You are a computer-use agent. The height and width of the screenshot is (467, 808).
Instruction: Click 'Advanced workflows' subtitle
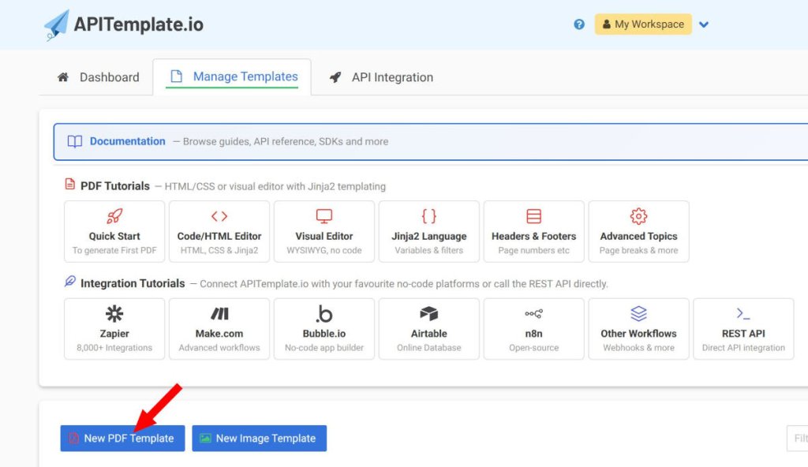click(219, 348)
